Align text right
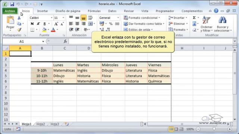 point(83,24)
